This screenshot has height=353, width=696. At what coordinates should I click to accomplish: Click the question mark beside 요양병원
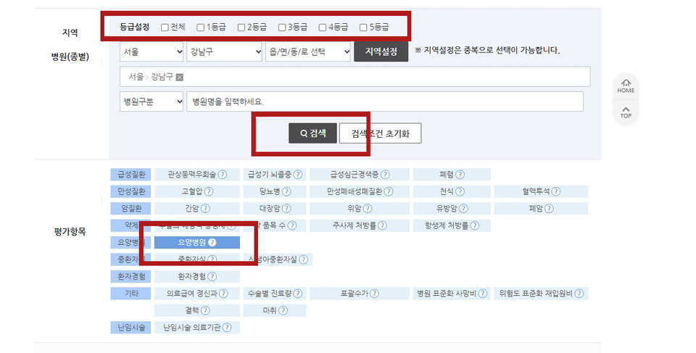[212, 242]
